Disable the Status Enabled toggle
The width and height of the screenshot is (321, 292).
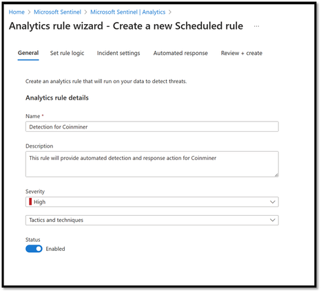tap(34, 249)
